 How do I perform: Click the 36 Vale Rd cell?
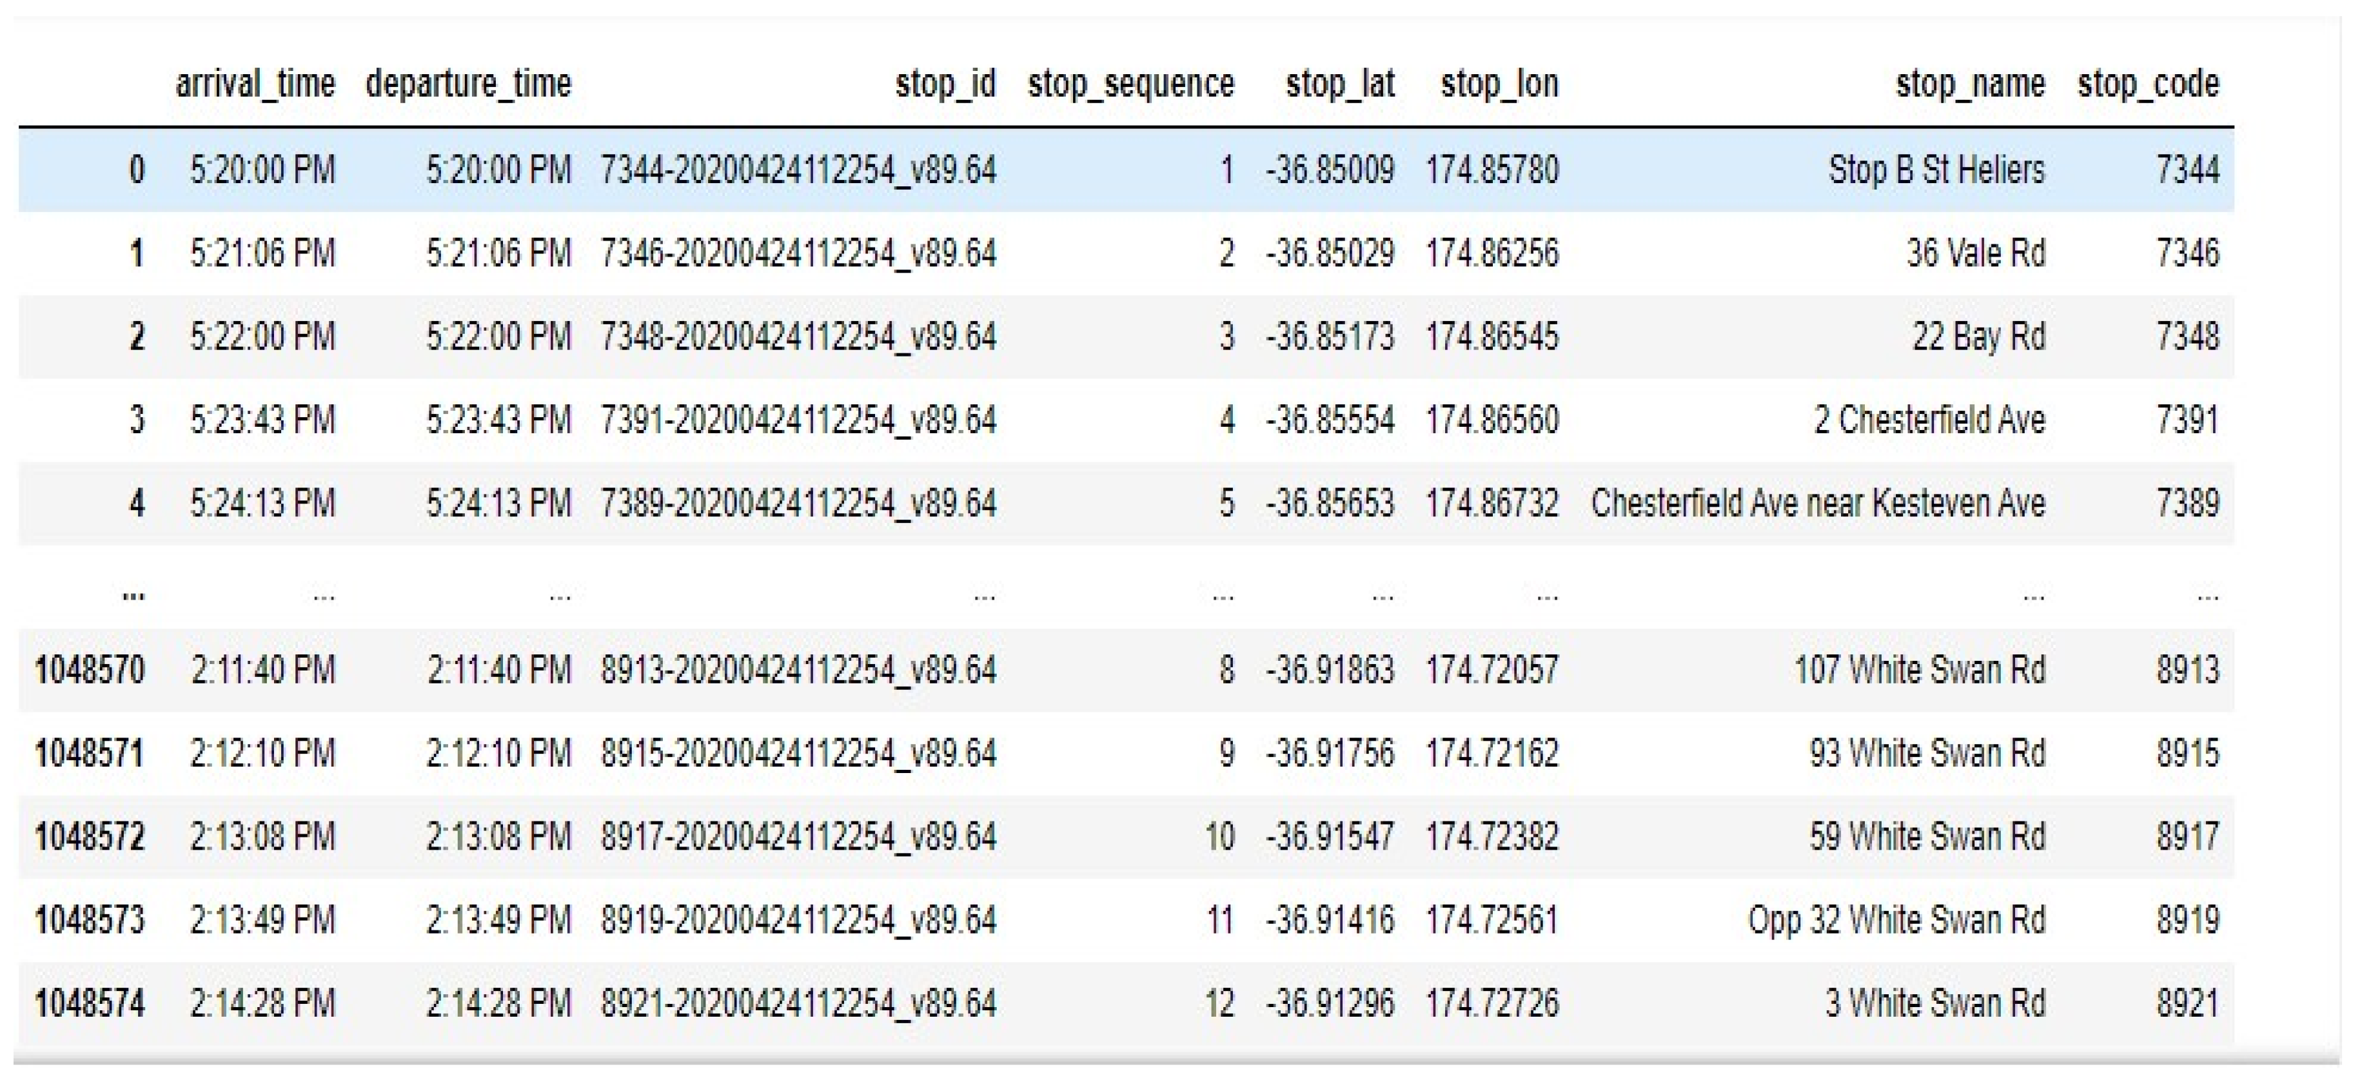click(1975, 253)
